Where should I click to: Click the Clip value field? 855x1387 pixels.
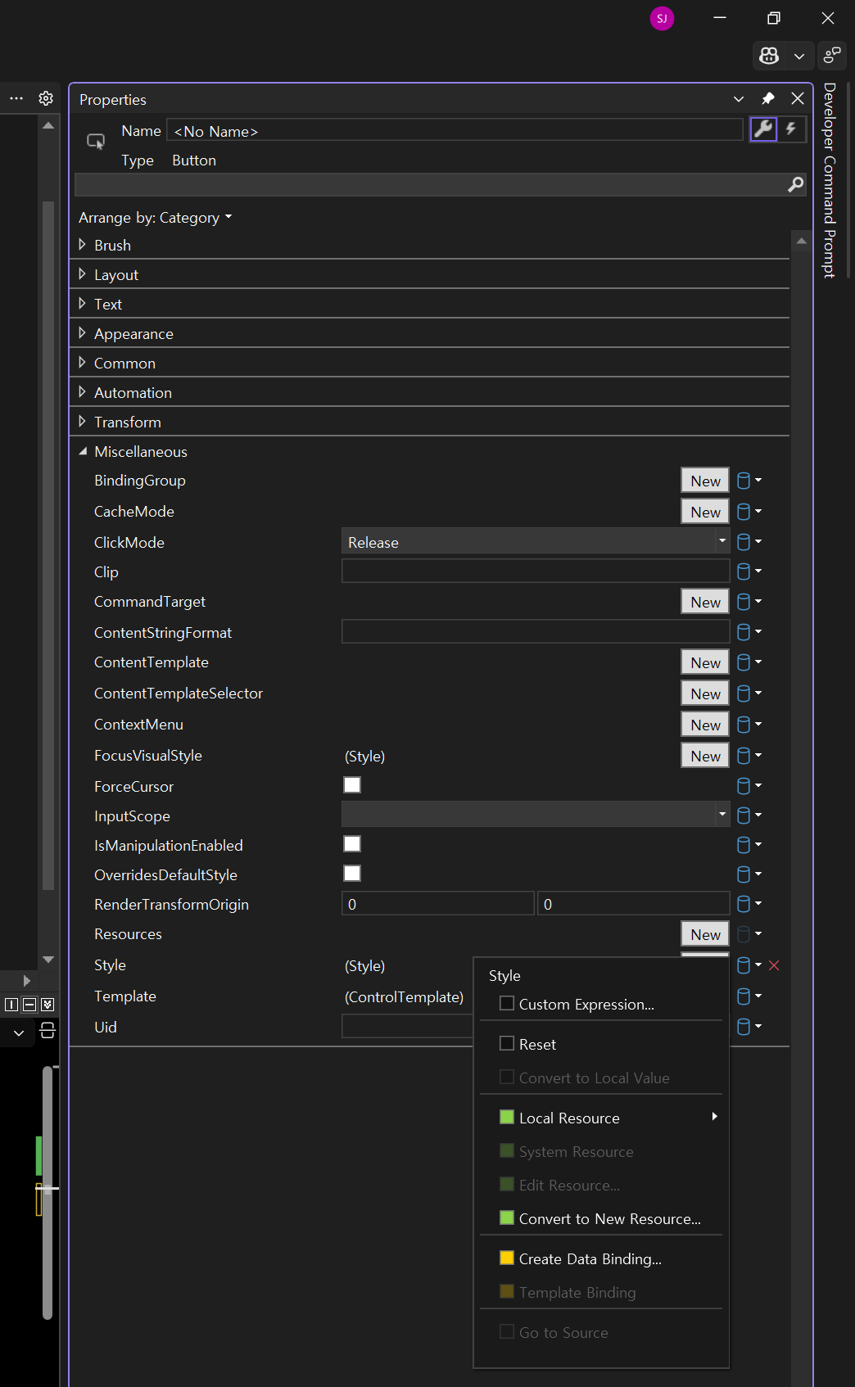click(x=535, y=571)
